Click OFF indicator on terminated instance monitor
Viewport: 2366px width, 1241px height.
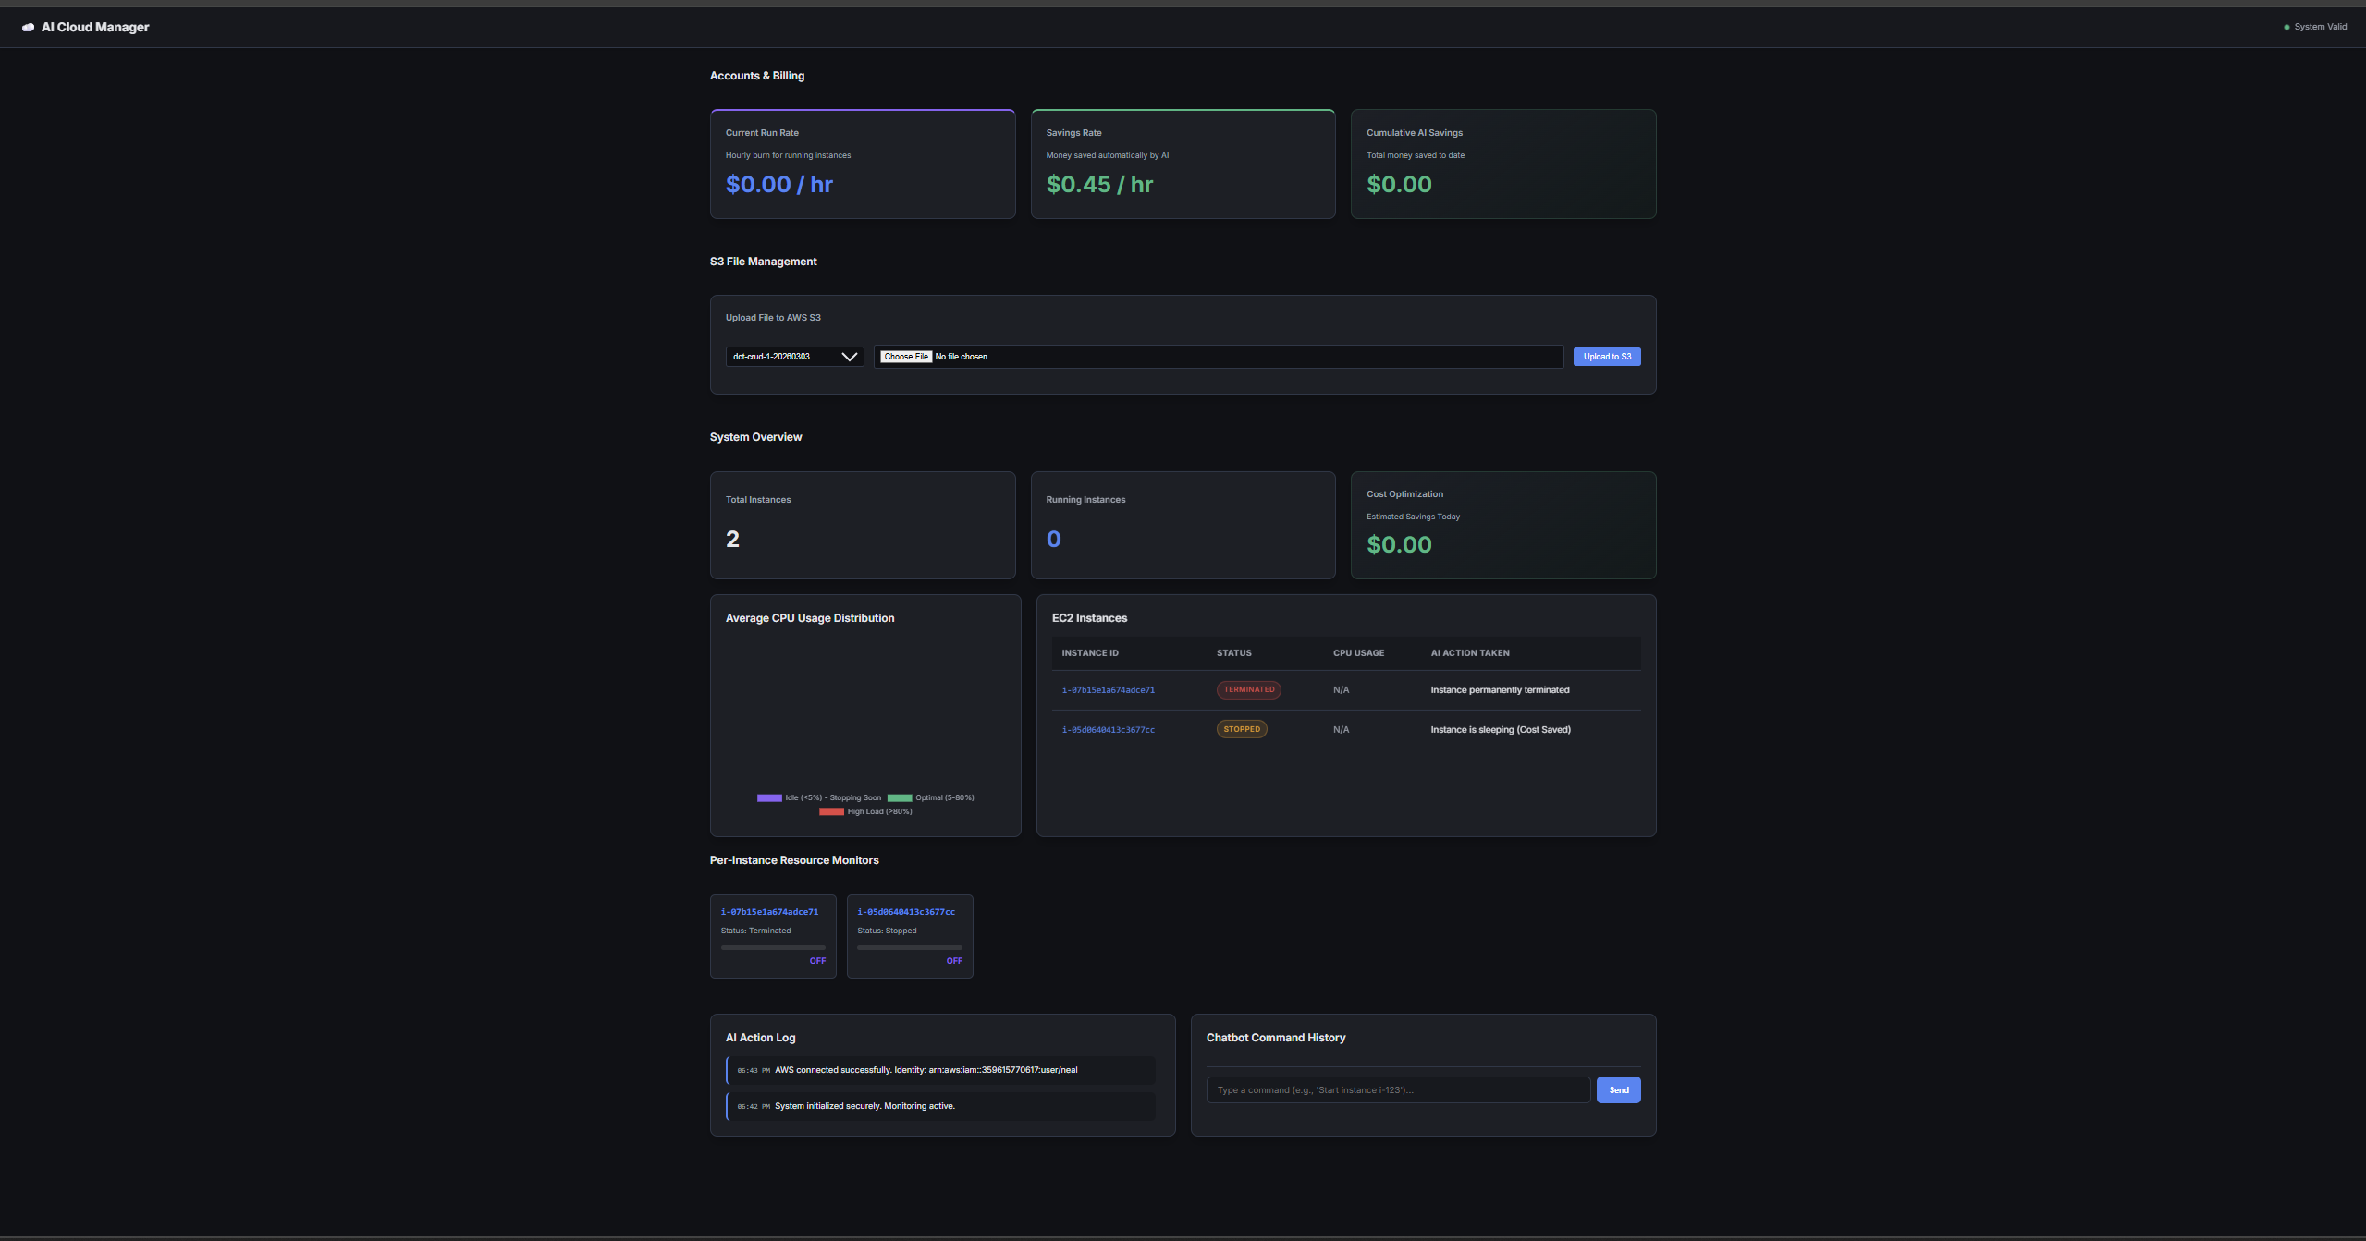pyautogui.click(x=817, y=961)
